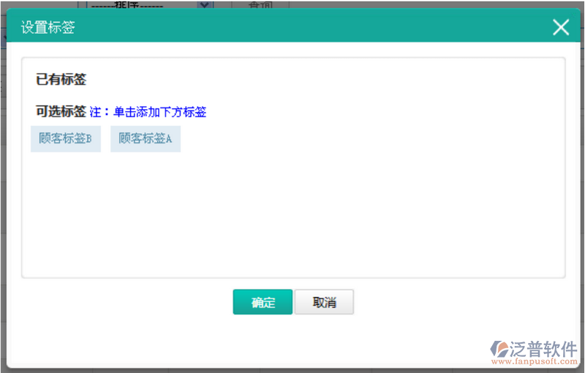Click the 可选标签 label

61,111
